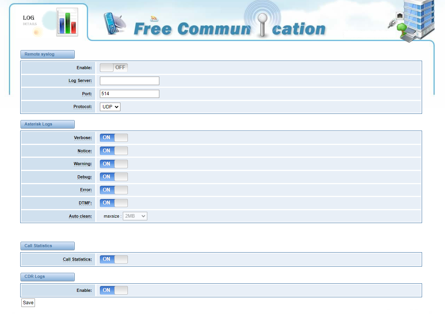Screen dimensions: 445x314
Task: Click the "LOG" heading text
Action: tap(28, 18)
